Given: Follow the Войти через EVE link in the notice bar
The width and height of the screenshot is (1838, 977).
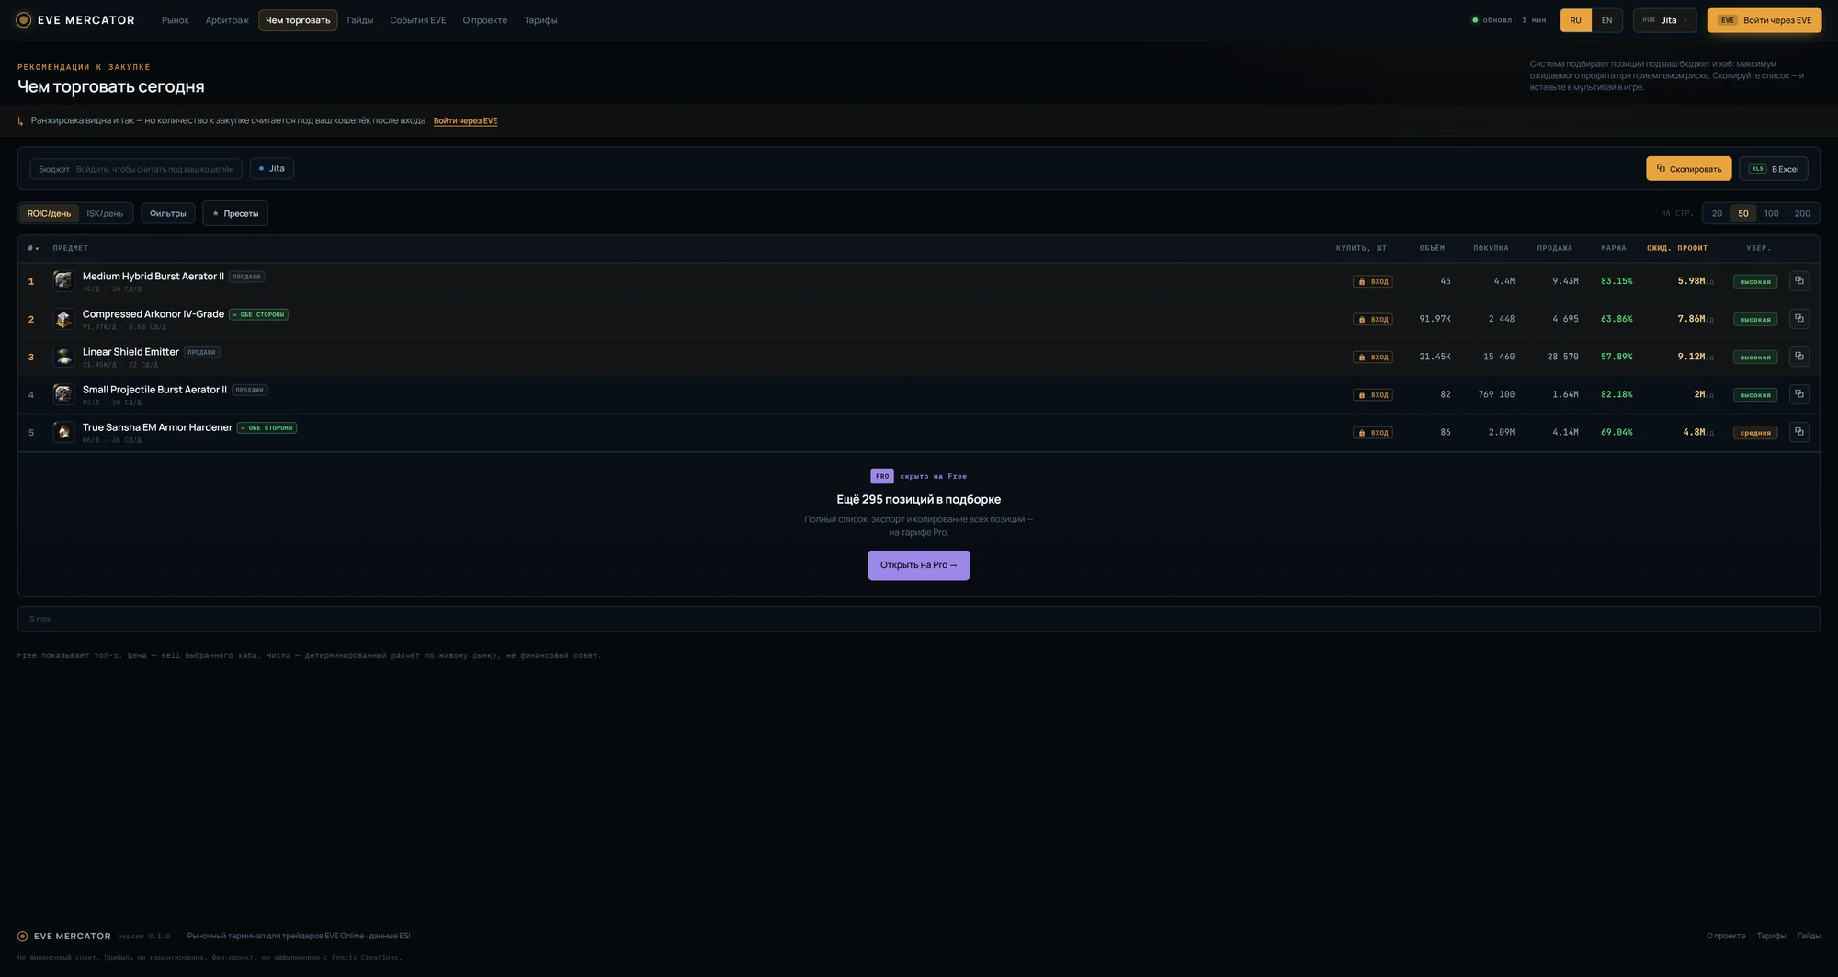Looking at the screenshot, I should click(465, 120).
